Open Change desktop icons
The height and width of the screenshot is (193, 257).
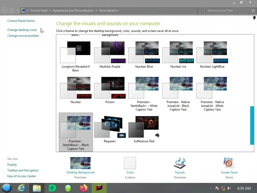[x=22, y=30]
